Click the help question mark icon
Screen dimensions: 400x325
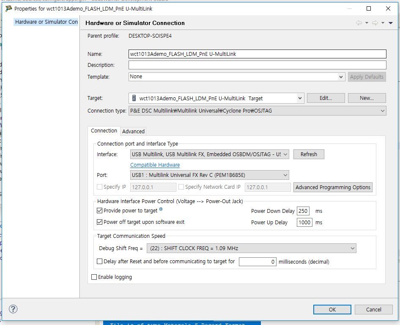coord(13,309)
